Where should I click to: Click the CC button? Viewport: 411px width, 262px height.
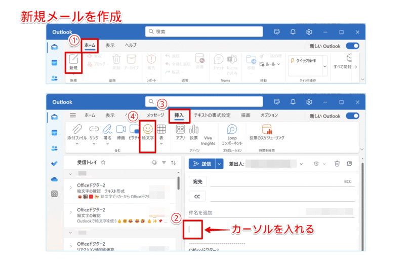(197, 196)
